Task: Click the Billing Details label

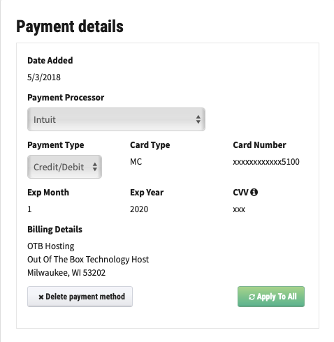Action: point(55,230)
